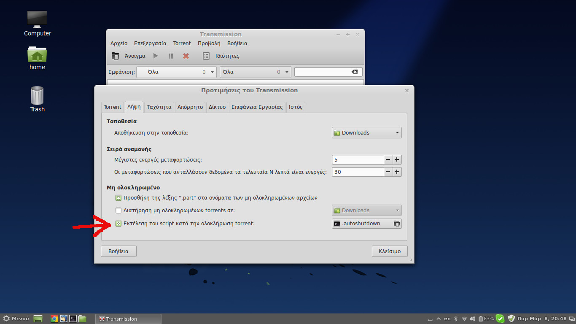Increase maximum active downloads with plus
The height and width of the screenshot is (324, 576).
point(397,160)
